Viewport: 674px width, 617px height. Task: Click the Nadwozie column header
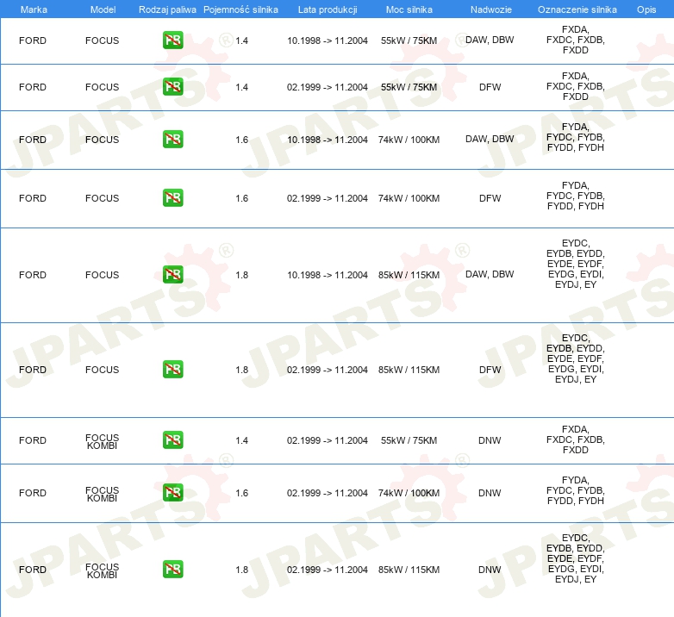(x=491, y=9)
